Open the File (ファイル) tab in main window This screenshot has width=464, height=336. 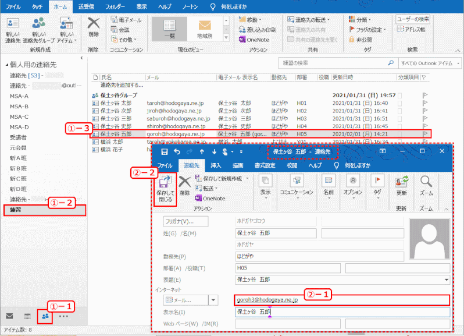click(13, 6)
